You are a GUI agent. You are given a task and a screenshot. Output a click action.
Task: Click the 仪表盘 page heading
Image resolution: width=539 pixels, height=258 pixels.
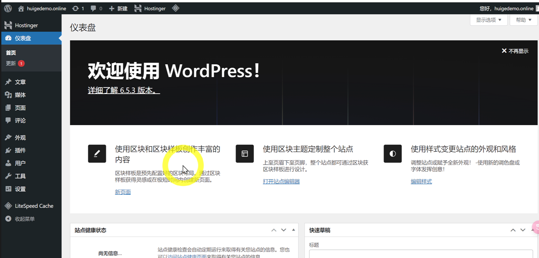click(83, 27)
